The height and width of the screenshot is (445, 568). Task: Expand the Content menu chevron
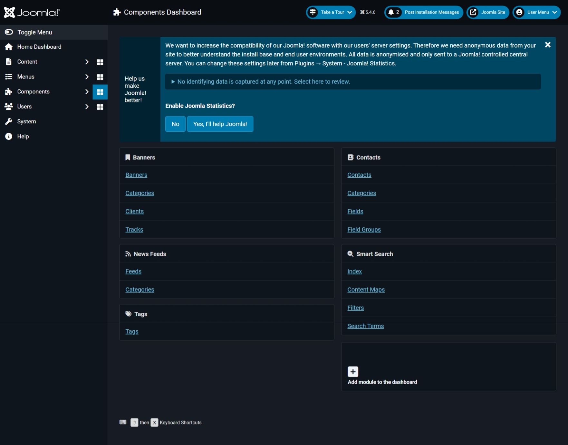[x=87, y=62]
